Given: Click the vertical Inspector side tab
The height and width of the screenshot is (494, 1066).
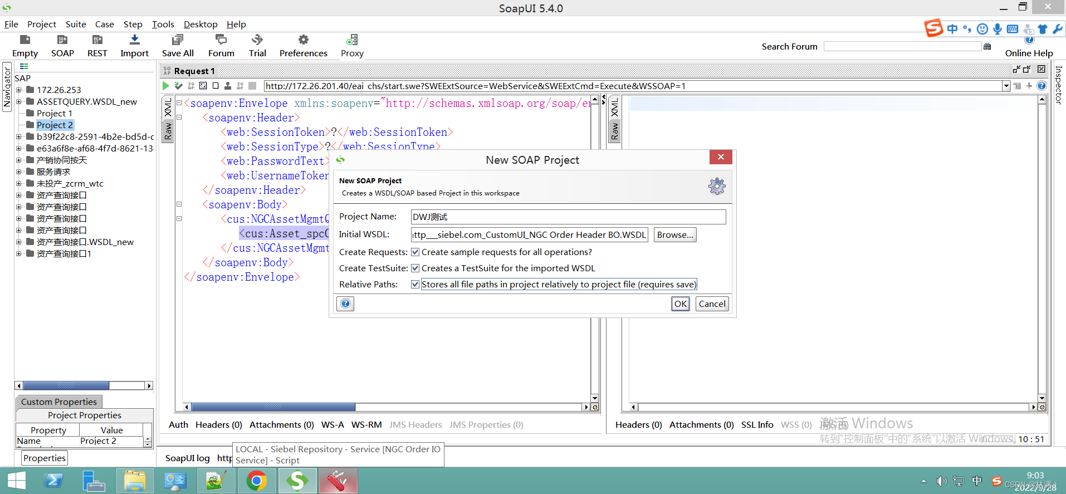Looking at the screenshot, I should pyautogui.click(x=1059, y=85).
